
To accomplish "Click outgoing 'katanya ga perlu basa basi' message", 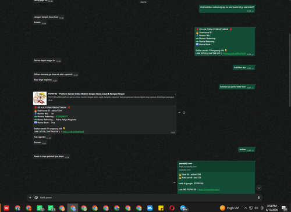I will pyautogui.click(x=237, y=87).
